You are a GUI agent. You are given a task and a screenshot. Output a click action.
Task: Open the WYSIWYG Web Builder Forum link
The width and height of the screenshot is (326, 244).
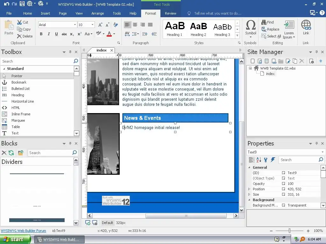coord(24,231)
